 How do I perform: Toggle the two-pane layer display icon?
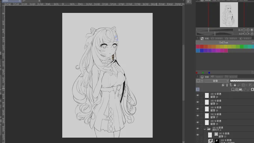point(198,89)
